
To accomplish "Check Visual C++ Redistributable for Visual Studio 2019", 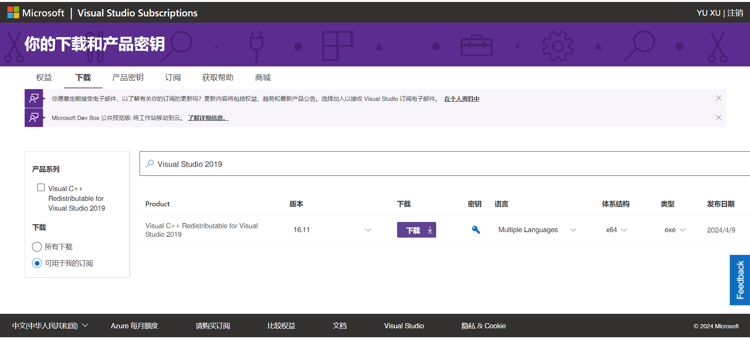I will pyautogui.click(x=41, y=188).
